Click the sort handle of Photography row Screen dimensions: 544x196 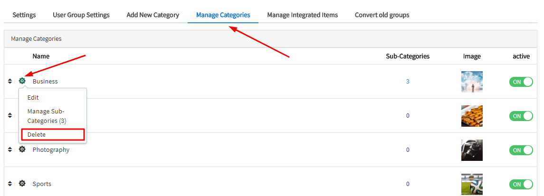coord(10,149)
